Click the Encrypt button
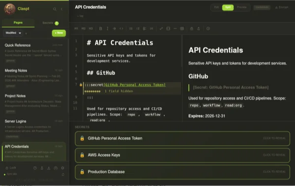 282,7
